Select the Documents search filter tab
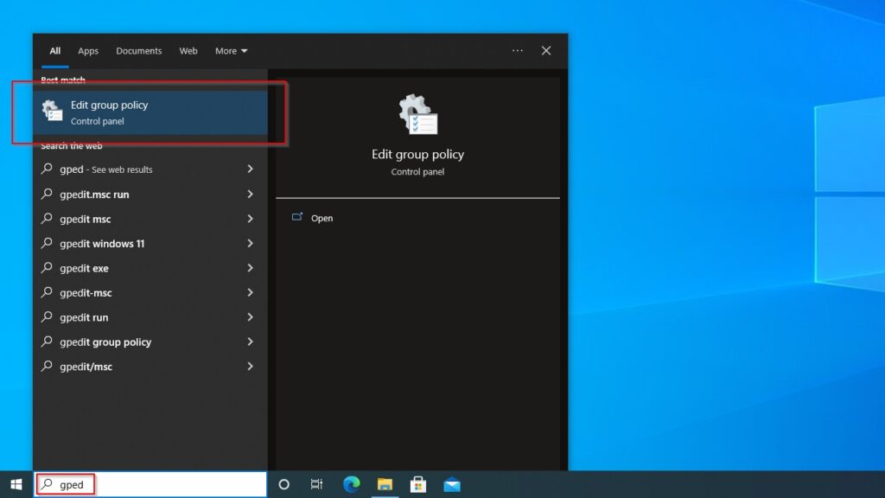 tap(138, 51)
